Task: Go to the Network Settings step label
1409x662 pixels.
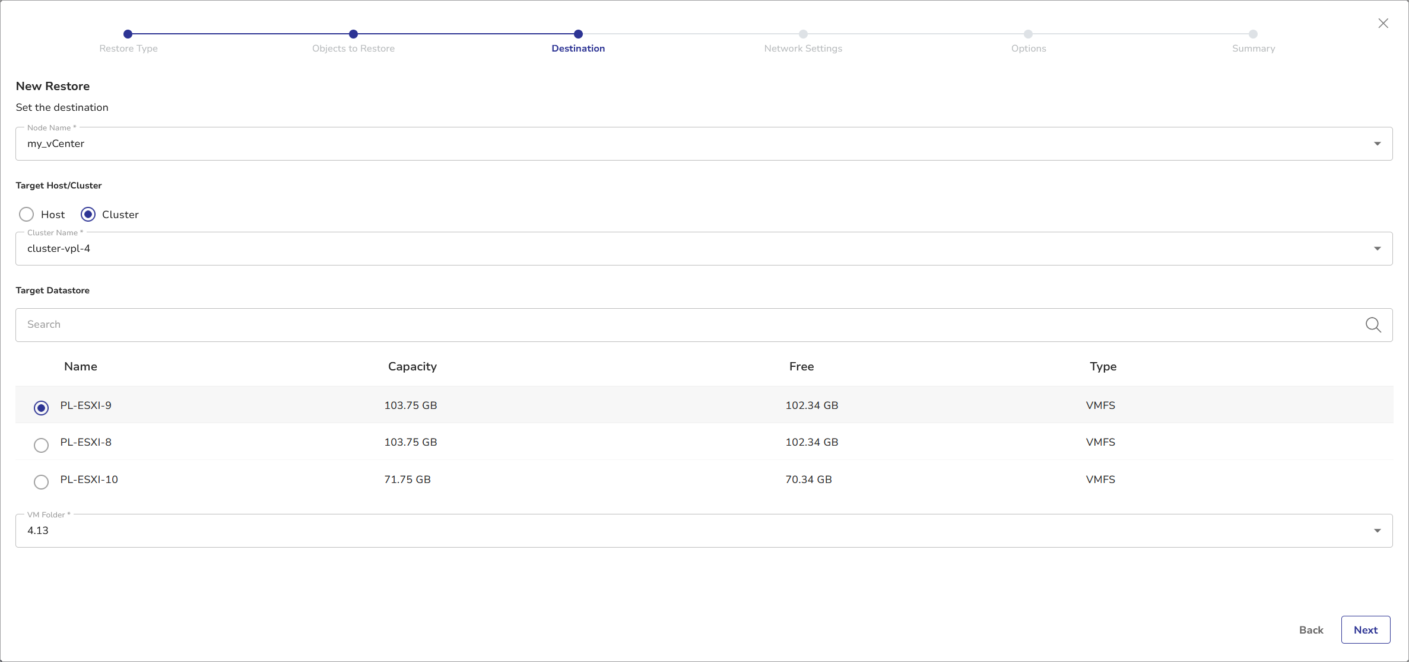Action: 803,49
